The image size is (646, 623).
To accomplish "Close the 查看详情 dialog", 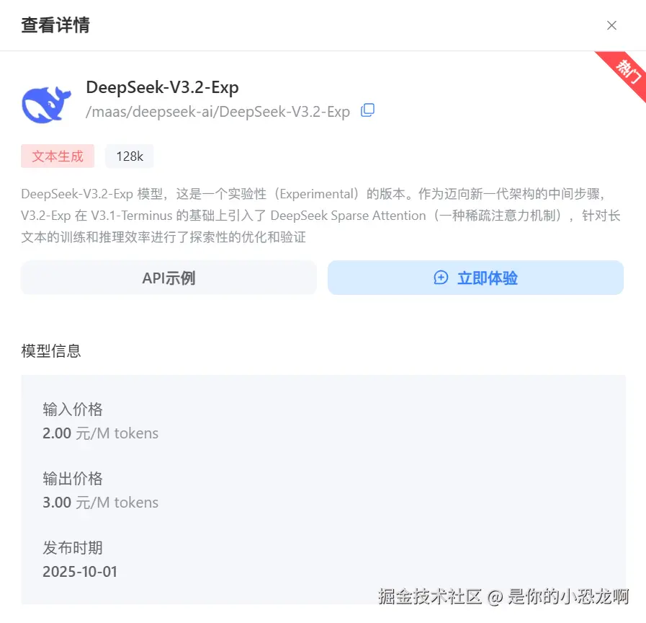I will click(x=611, y=25).
